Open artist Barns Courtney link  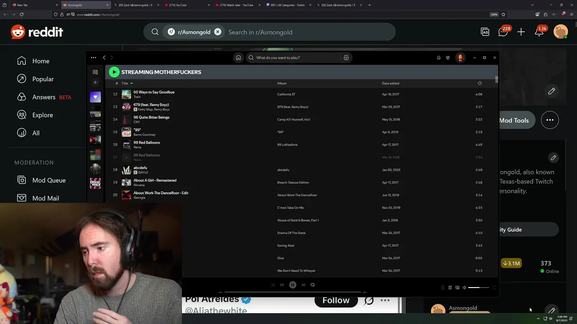[144, 135]
